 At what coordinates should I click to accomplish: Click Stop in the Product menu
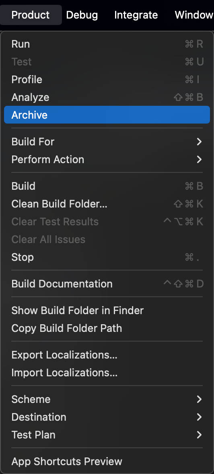pos(107,257)
